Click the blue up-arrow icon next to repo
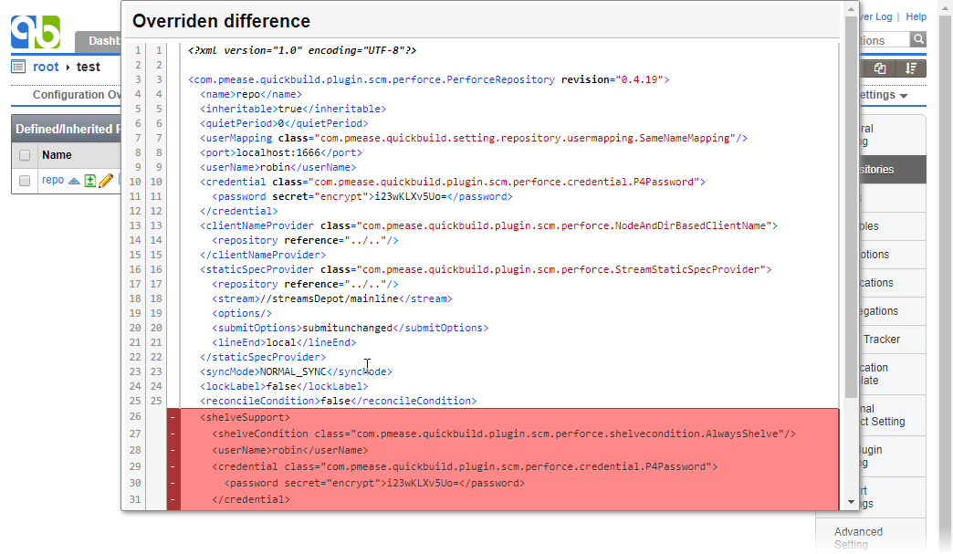953x554 pixels. pos(74,181)
